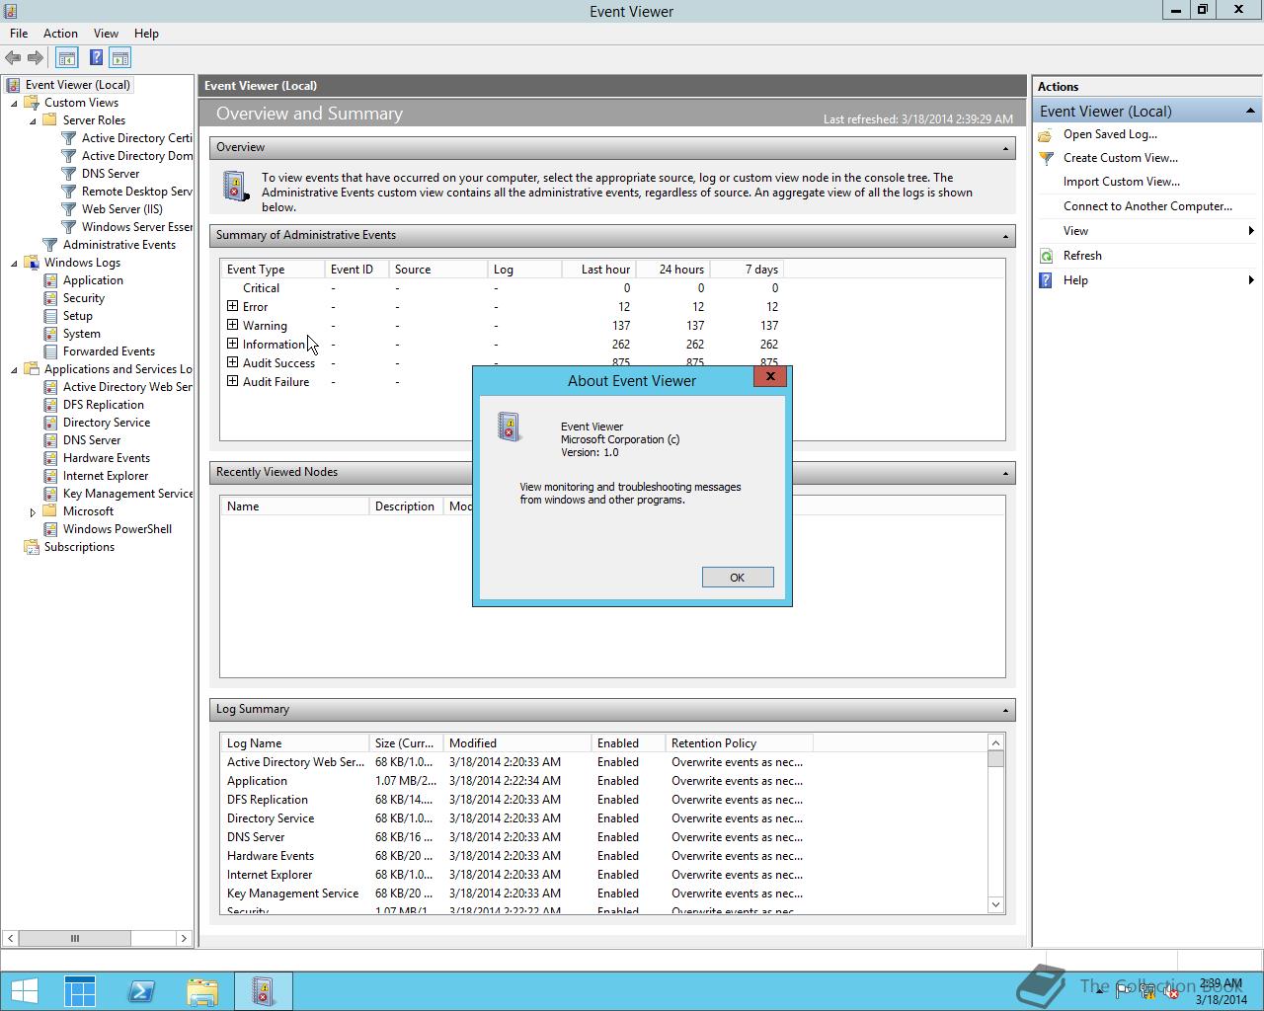Click Refresh in Actions pane
This screenshot has width=1264, height=1011.
[x=1082, y=256]
